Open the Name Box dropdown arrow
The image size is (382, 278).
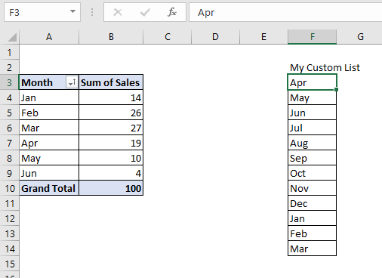[x=72, y=11]
